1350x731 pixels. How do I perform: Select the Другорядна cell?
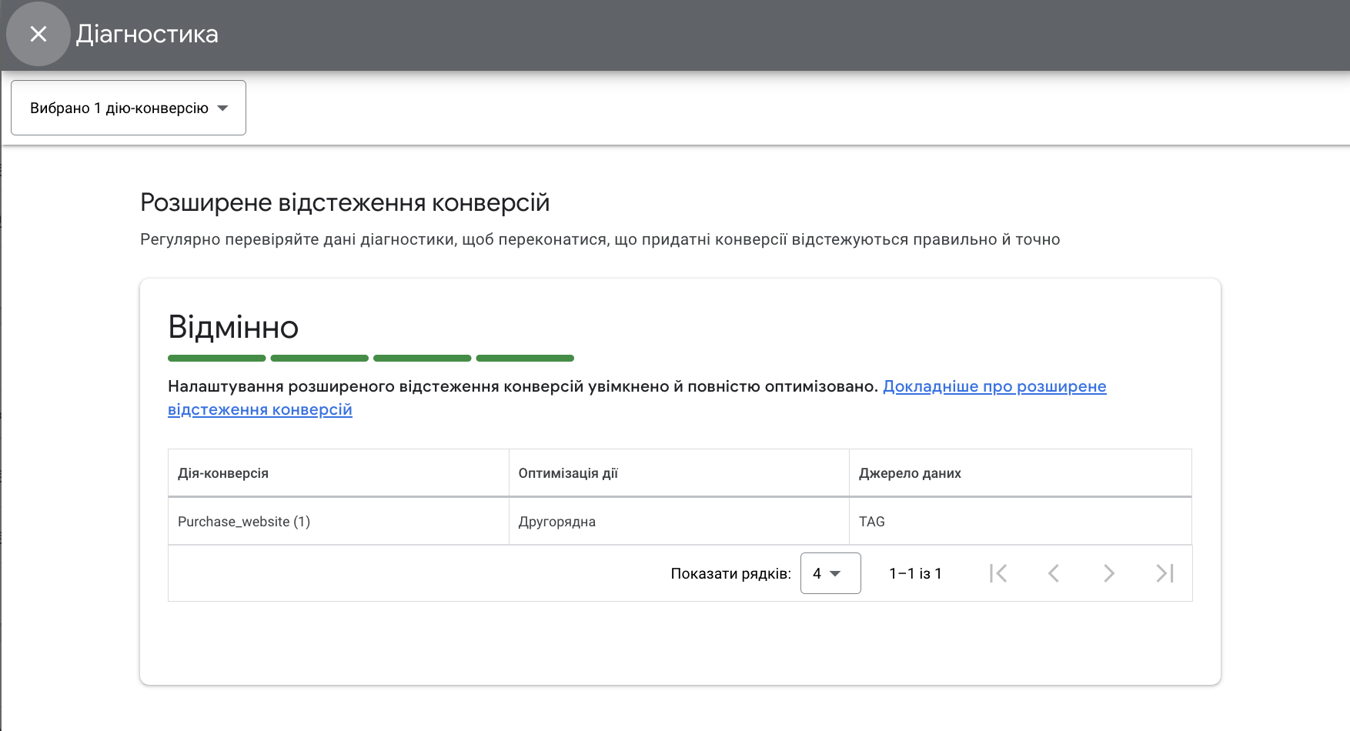pos(679,522)
